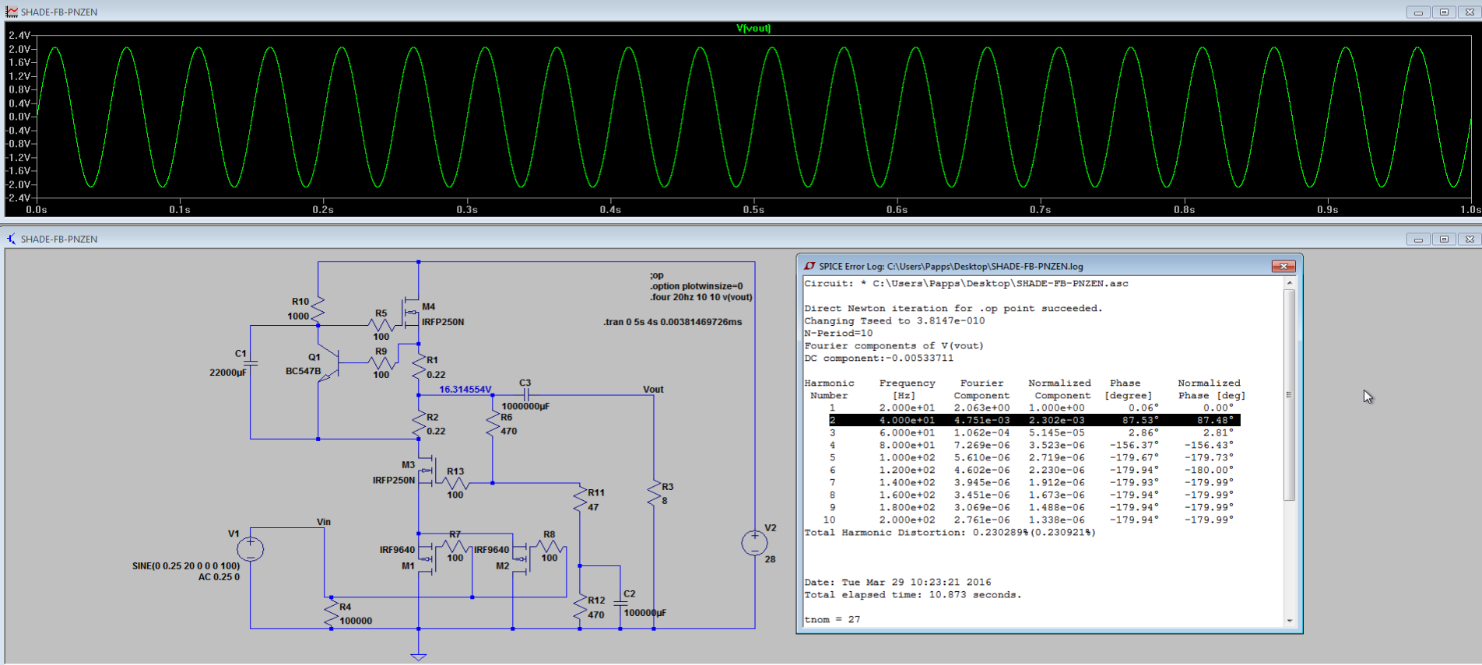This screenshot has height=665, width=1482.
Task: Click the SPICE Error Log window icon
Action: [809, 266]
